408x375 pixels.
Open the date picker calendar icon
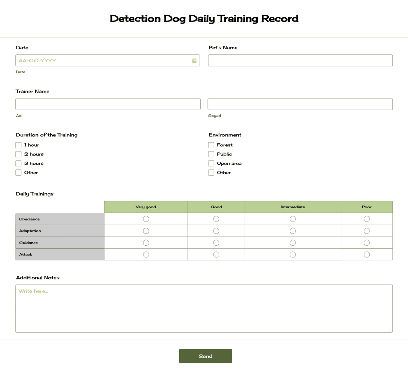click(194, 60)
